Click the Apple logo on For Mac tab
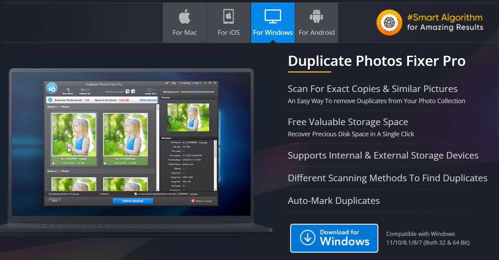 185,16
